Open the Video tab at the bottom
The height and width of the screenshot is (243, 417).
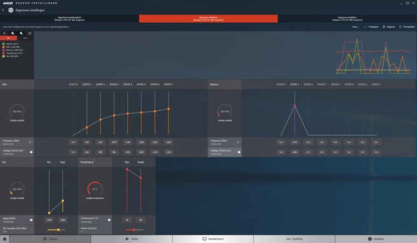click(x=132, y=239)
